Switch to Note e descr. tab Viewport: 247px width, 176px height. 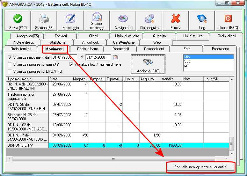click(x=24, y=42)
